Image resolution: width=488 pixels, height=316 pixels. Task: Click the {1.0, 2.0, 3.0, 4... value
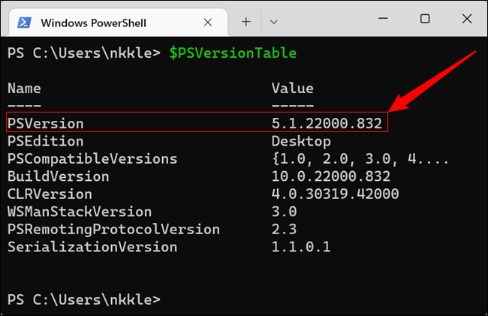(x=360, y=159)
